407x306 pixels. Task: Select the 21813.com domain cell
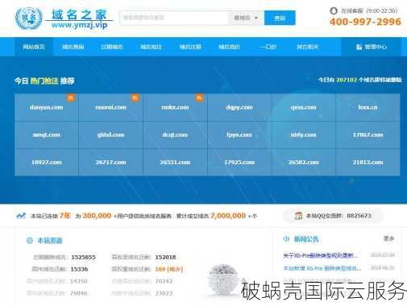coord(368,163)
